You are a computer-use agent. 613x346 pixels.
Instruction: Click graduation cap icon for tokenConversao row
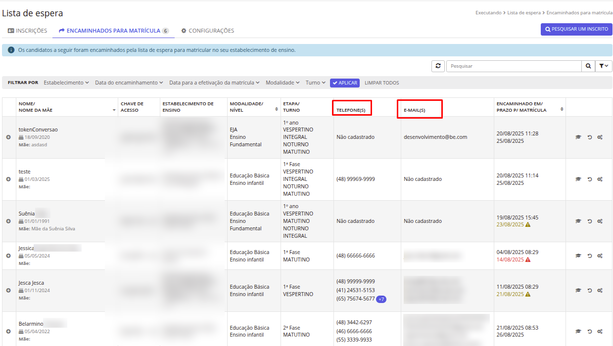click(x=578, y=137)
